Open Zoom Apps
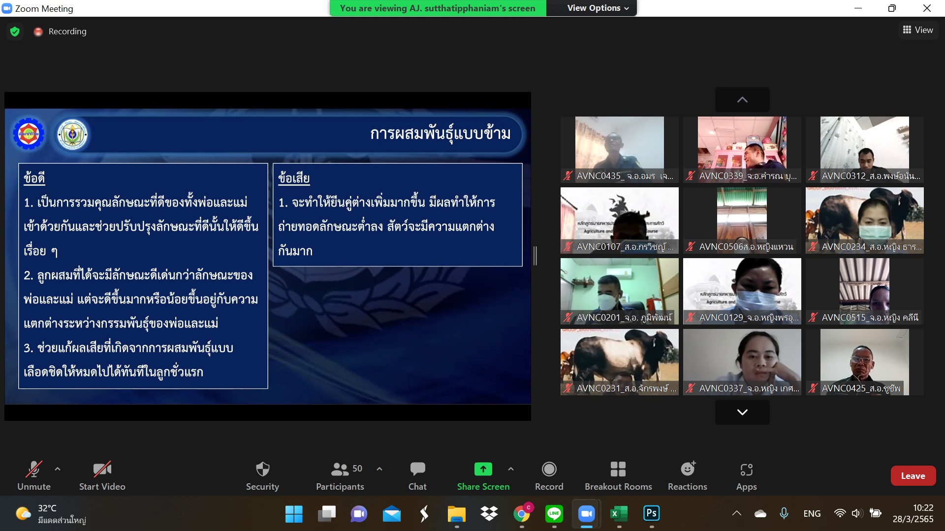Screen dimensions: 945x531 tap(746, 475)
